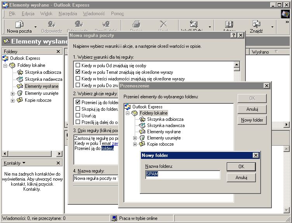This screenshot has height=223, width=292.
Task: Click the Nazwa folderu input field
Action: (182, 174)
